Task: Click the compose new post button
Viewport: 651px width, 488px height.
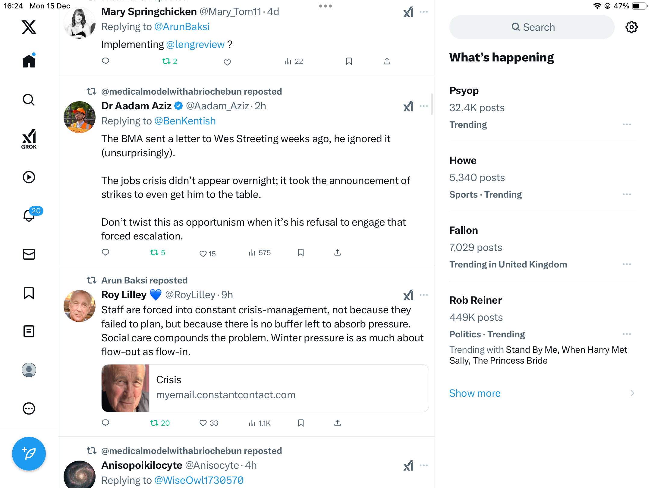Action: [x=29, y=453]
